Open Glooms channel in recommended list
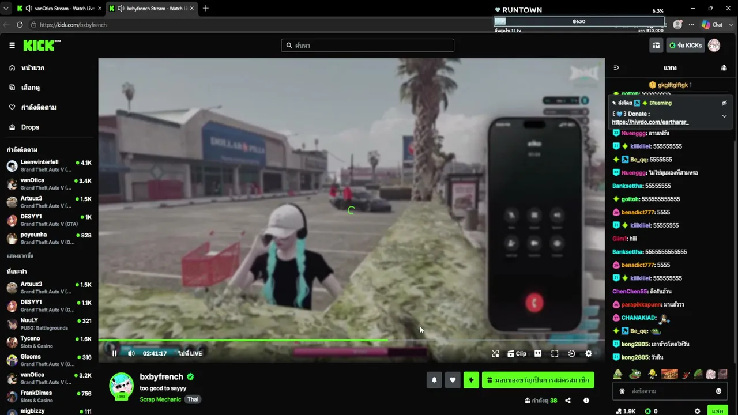Viewport: 738px width, 415px height. pos(49,360)
